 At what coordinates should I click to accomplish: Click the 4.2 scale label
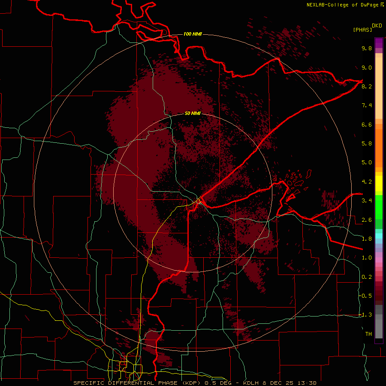click(x=367, y=182)
